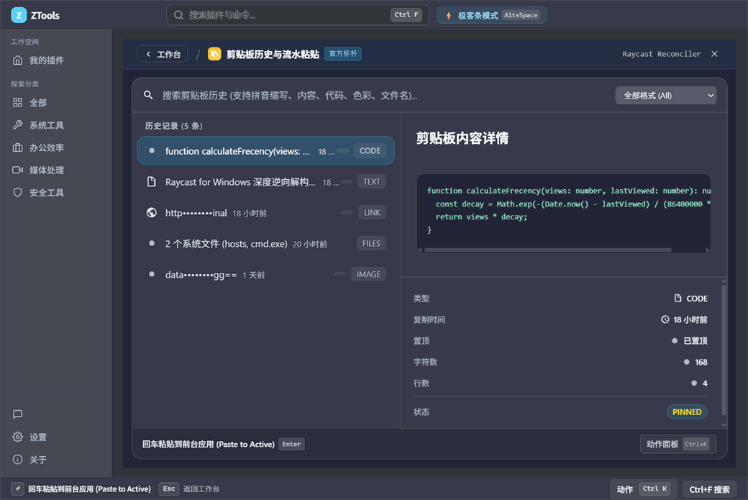Click the clipboard history search magnifier icon
Screen dimensions: 748x500
148,96
